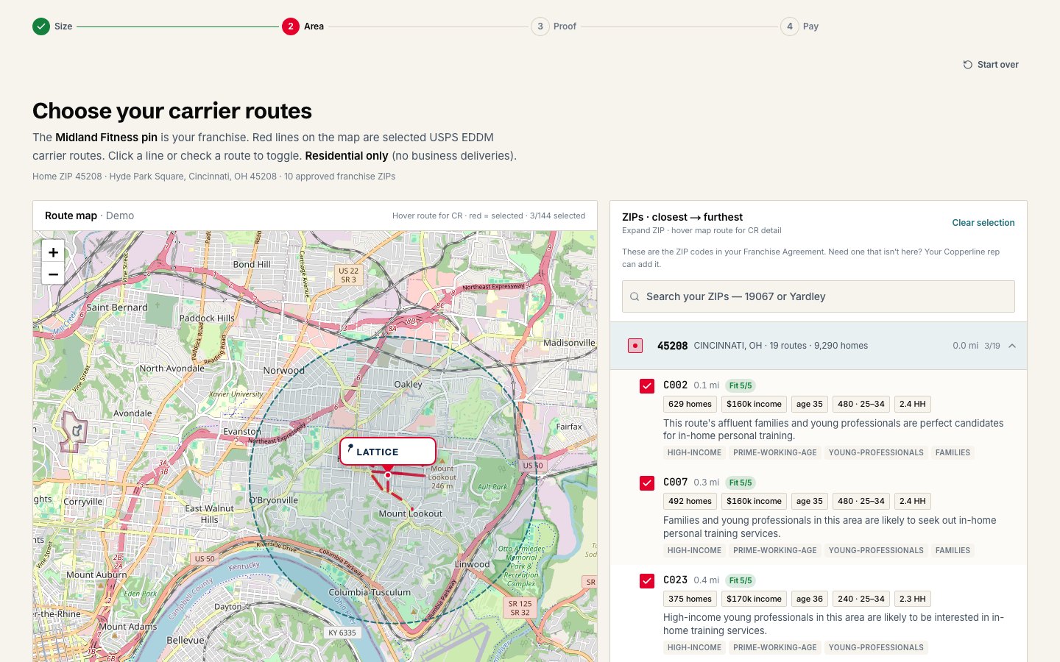Viewport: 1060px width, 662px height.
Task: Uncheck carrier route C002
Action: [x=647, y=386]
